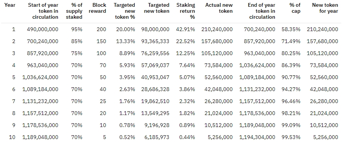The image size is (342, 142).
Task: Click actual new token 42,048,000
Action: (x=219, y=89)
